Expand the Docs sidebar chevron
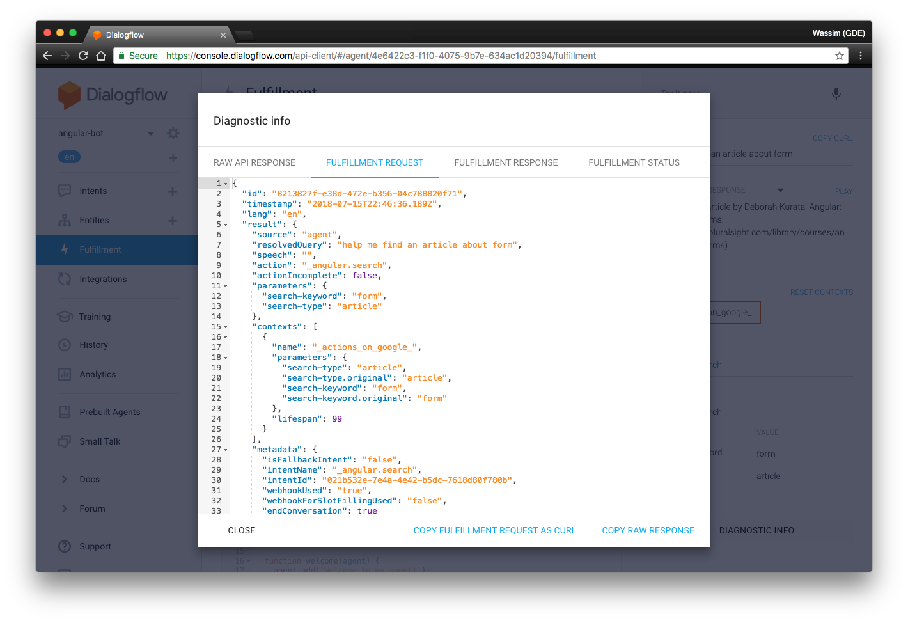908x623 pixels. tap(65, 479)
